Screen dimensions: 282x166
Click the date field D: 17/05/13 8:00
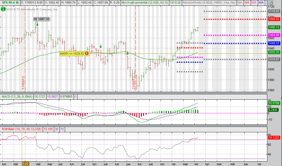[32, 2]
